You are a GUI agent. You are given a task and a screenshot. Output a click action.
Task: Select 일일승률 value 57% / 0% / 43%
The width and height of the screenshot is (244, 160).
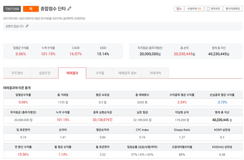coord(142,154)
